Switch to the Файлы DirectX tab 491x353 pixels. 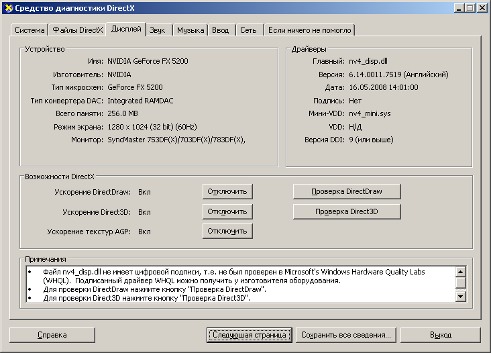(78, 31)
